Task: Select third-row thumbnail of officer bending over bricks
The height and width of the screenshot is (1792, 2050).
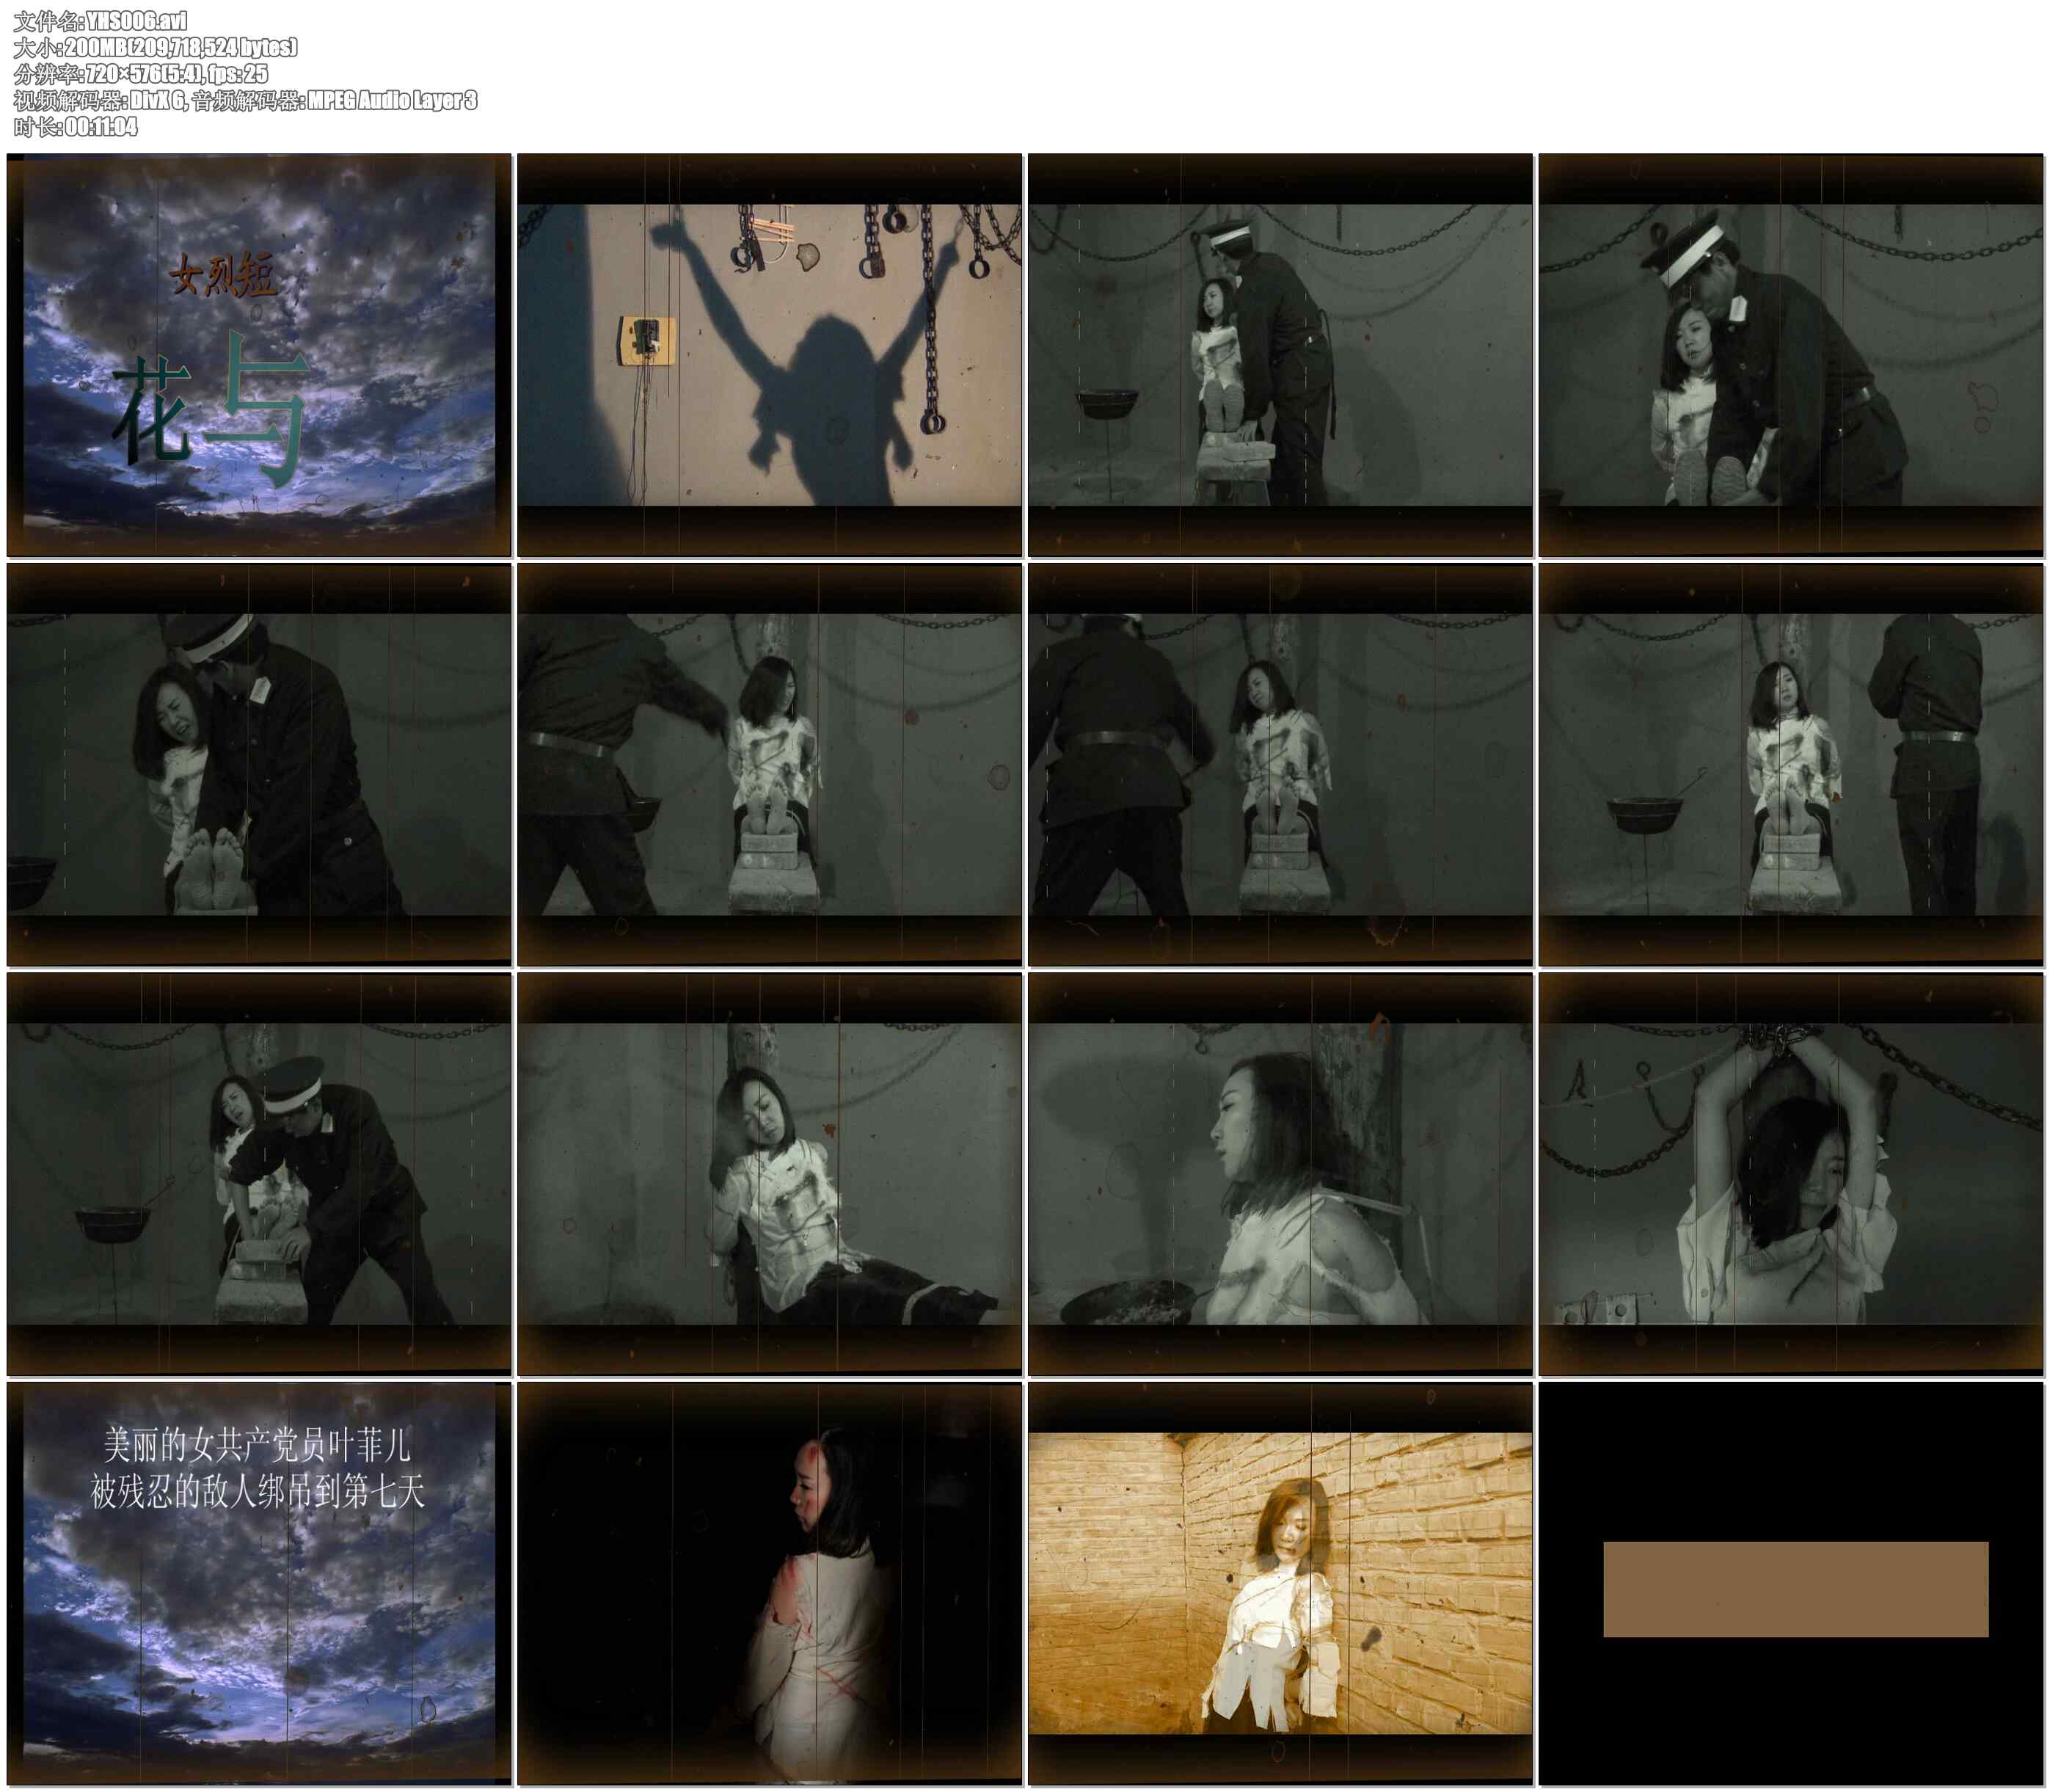Action: click(x=259, y=1174)
